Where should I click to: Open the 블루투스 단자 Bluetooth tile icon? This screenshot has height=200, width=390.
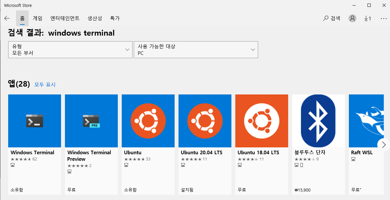click(319, 121)
